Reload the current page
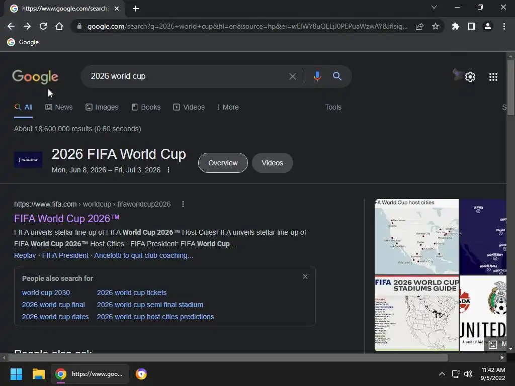The height and width of the screenshot is (386, 515). click(x=43, y=26)
